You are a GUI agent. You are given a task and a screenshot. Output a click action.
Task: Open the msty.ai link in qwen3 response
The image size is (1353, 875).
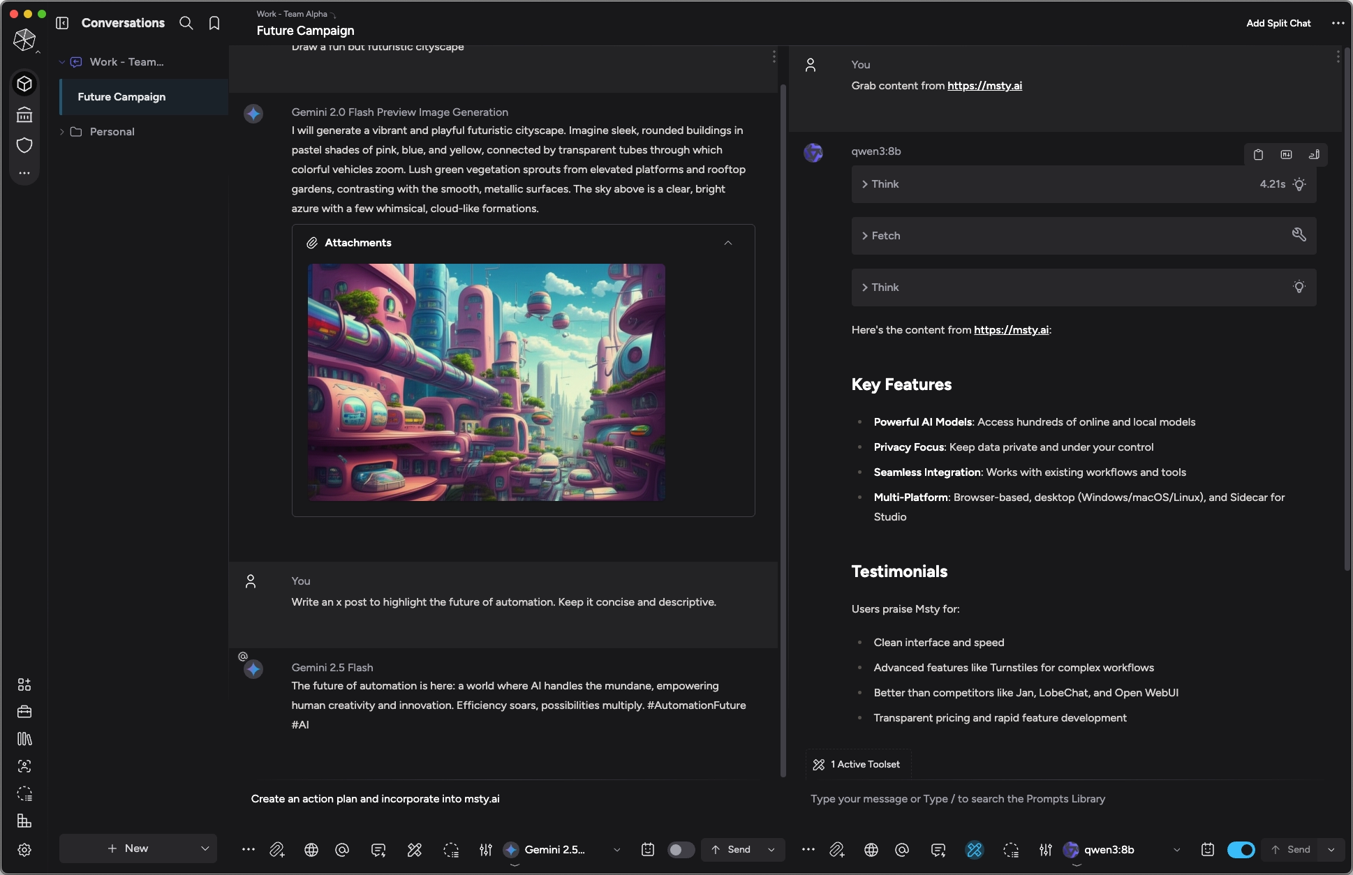tap(1011, 330)
